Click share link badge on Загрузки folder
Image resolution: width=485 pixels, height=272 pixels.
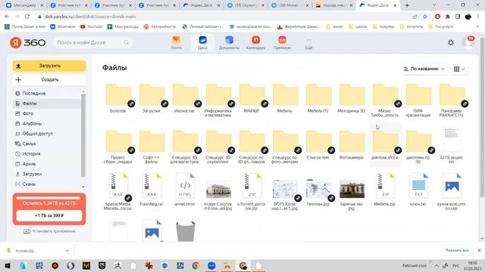coord(164,104)
